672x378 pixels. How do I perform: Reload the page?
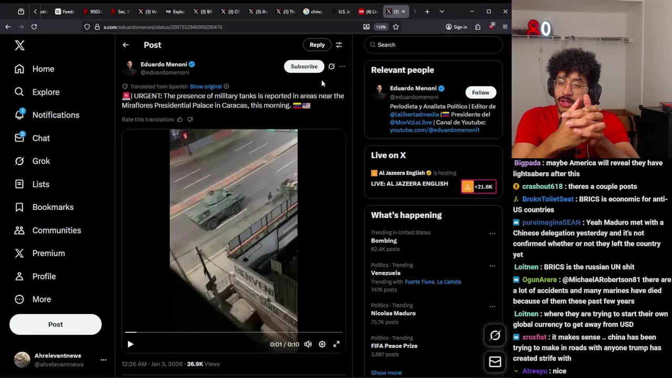34,27
